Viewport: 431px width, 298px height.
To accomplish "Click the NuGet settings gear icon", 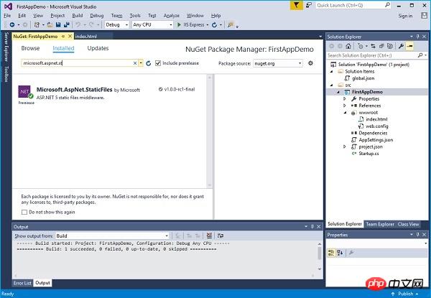I will tap(310, 63).
